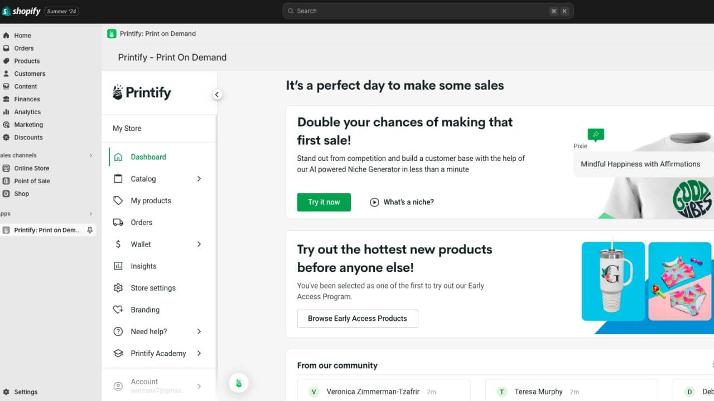Collapse the Printify sidebar with the arrow

click(x=217, y=94)
